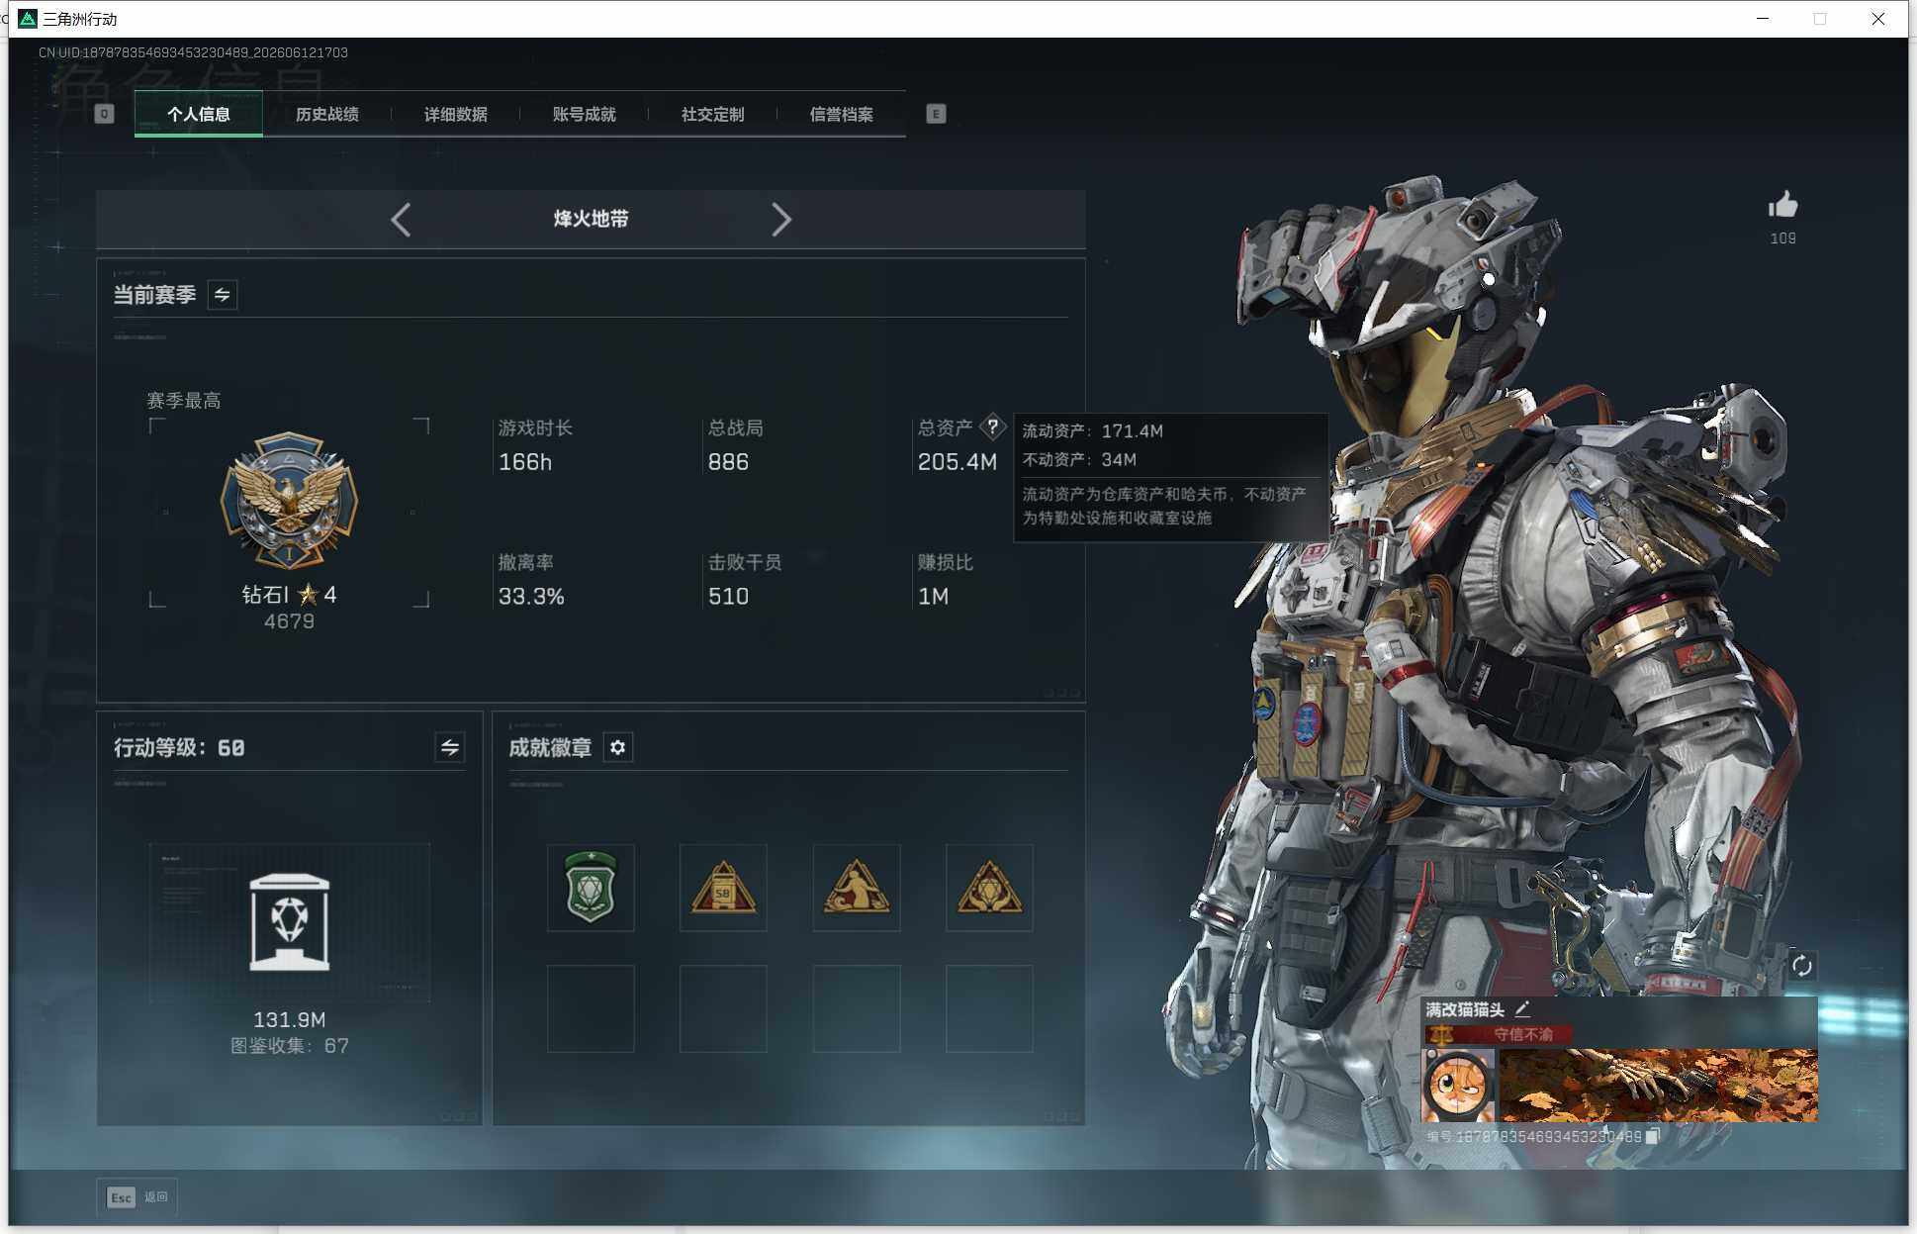Screen dimensions: 1917x1234
Task: Click the last empty badge slot in second row
Action: pyautogui.click(x=989, y=1008)
